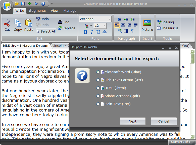Screen dimensions: 196x145
Task: Apply underline formatting
Action: [x=98, y=32]
